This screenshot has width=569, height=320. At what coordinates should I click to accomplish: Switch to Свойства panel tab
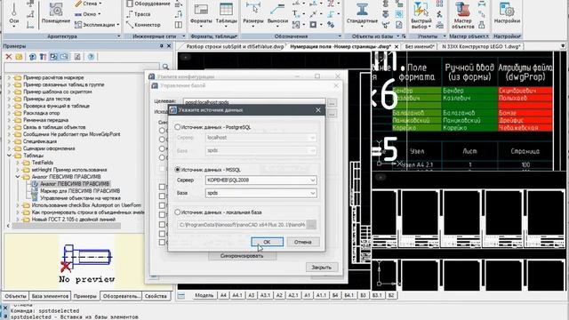click(x=156, y=296)
